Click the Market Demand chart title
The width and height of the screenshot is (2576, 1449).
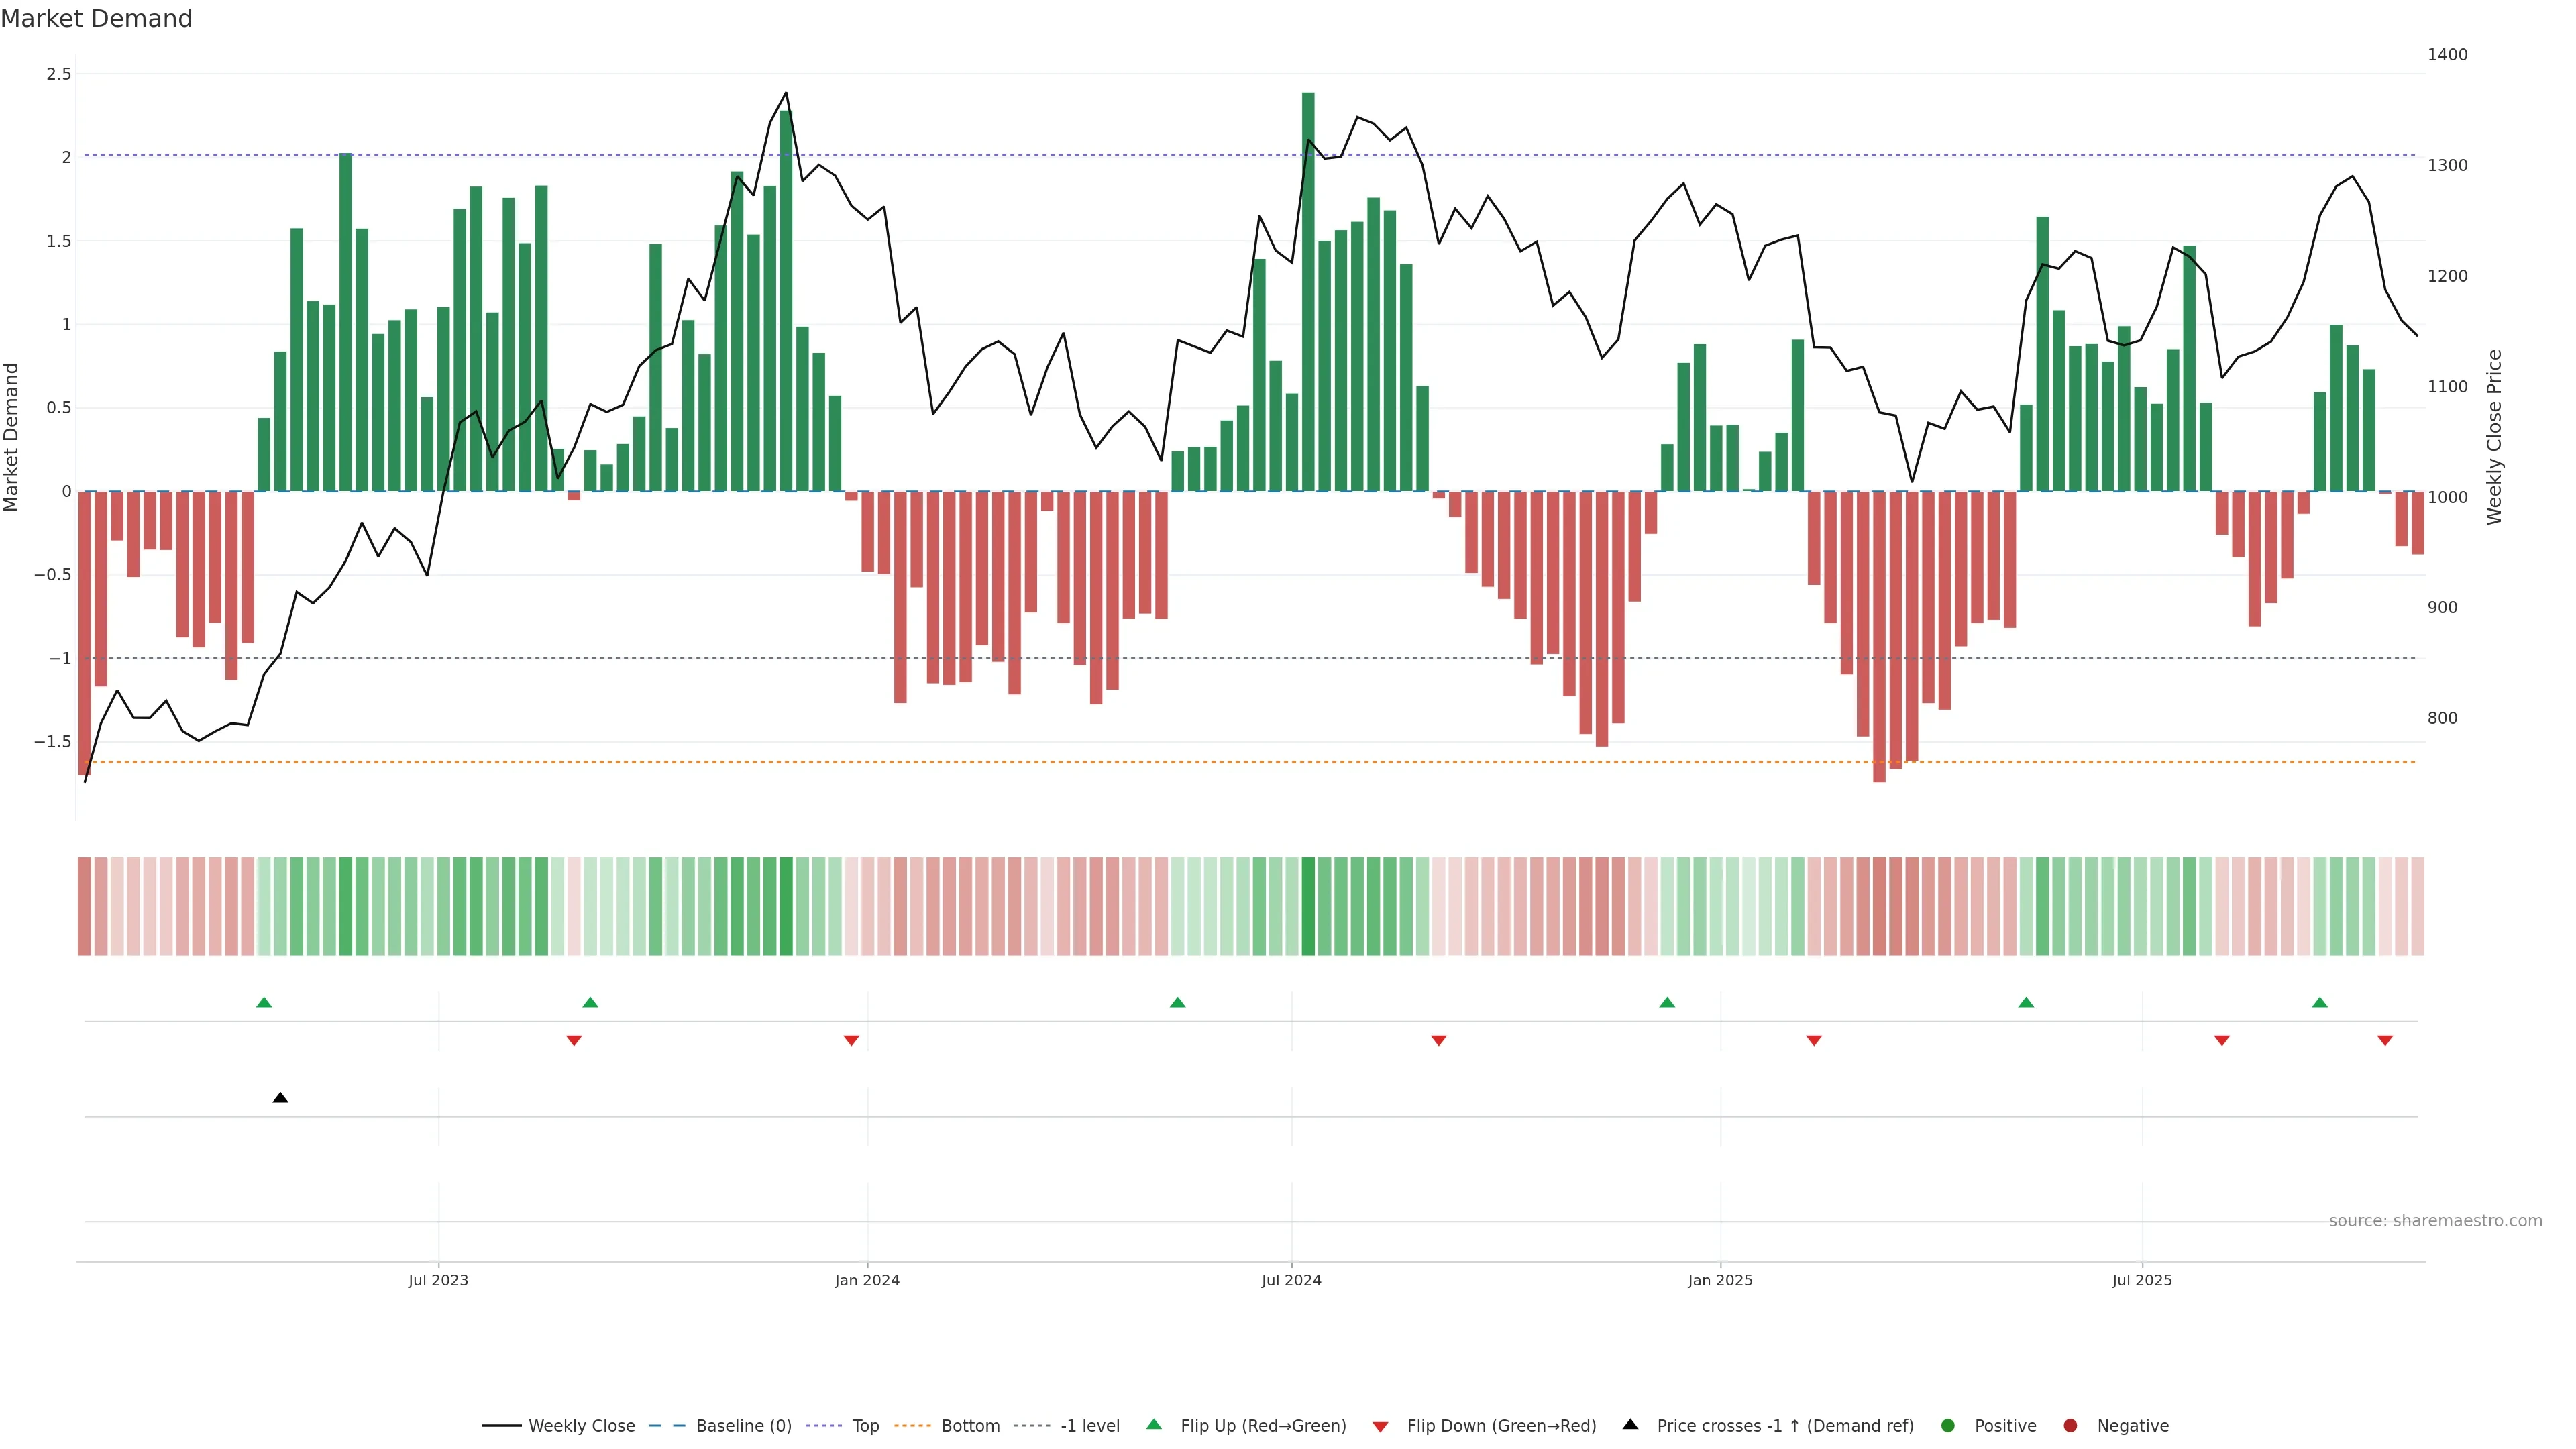pos(96,19)
